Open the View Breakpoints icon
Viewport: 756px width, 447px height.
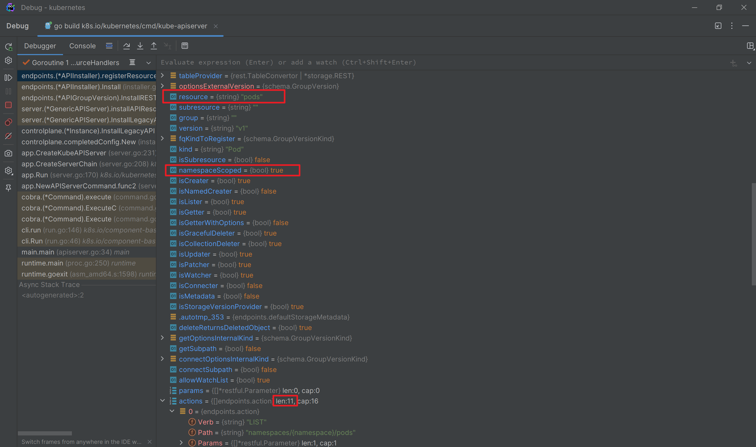point(8,122)
